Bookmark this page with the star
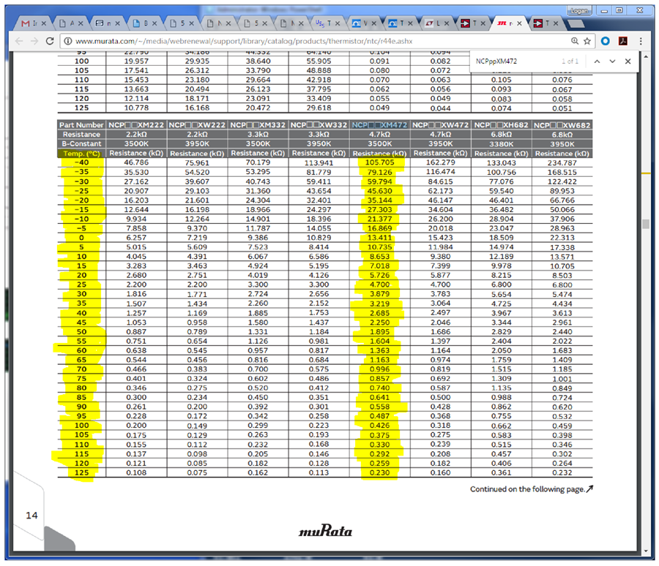This screenshot has height=566, width=659. (587, 41)
